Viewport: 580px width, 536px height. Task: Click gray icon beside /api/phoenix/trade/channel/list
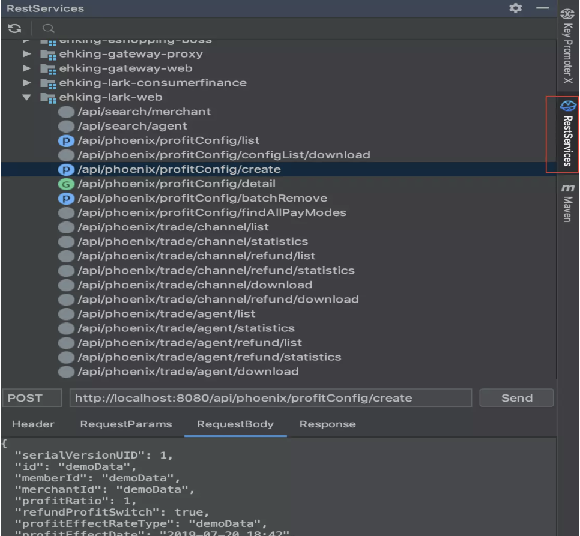tap(66, 227)
